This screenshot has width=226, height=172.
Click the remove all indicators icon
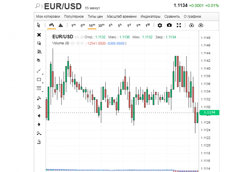tap(39, 52)
